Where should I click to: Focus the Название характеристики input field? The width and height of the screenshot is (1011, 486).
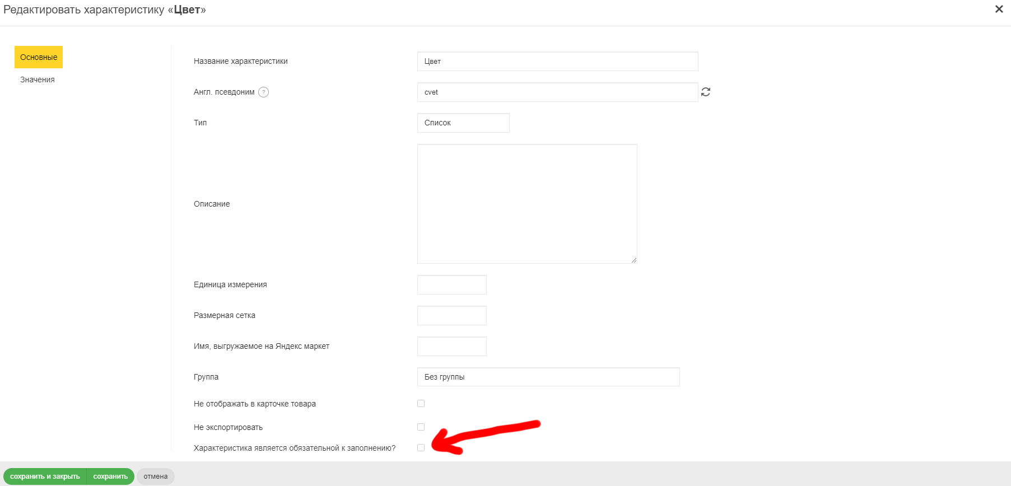point(557,61)
